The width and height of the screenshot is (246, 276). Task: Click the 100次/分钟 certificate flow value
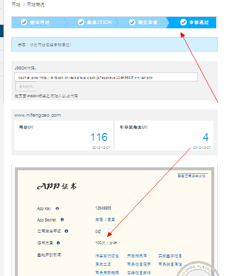click(106, 243)
